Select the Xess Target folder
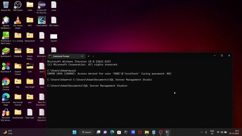The image size is (242, 136). pos(30,83)
